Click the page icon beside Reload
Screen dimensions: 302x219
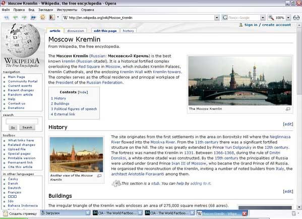coord(51,17)
